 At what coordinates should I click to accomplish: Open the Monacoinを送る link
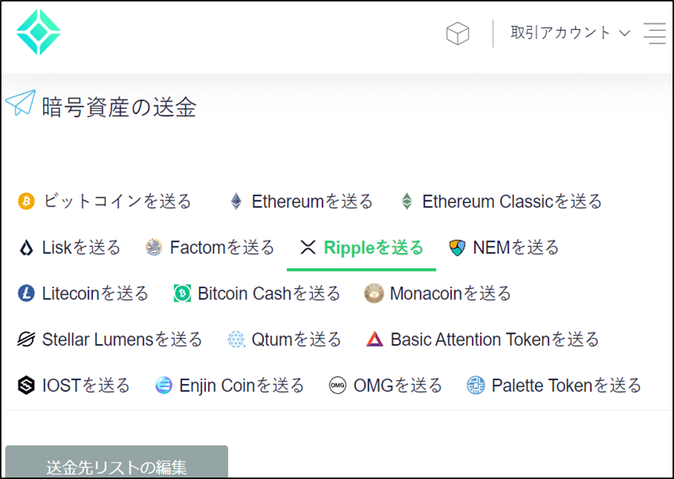coord(438,294)
